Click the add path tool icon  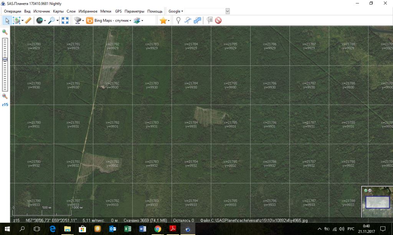click(x=188, y=21)
